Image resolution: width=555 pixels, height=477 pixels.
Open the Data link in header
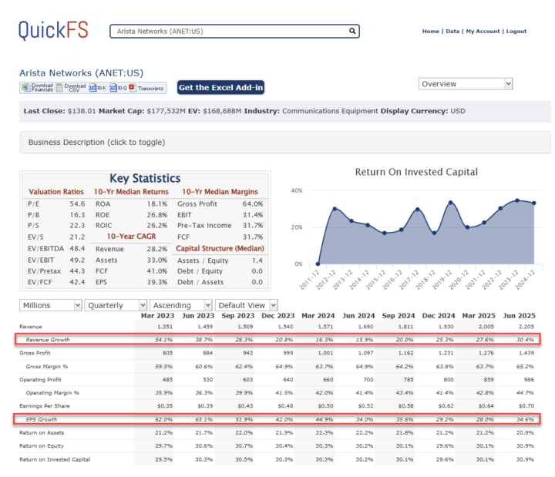tap(452, 31)
